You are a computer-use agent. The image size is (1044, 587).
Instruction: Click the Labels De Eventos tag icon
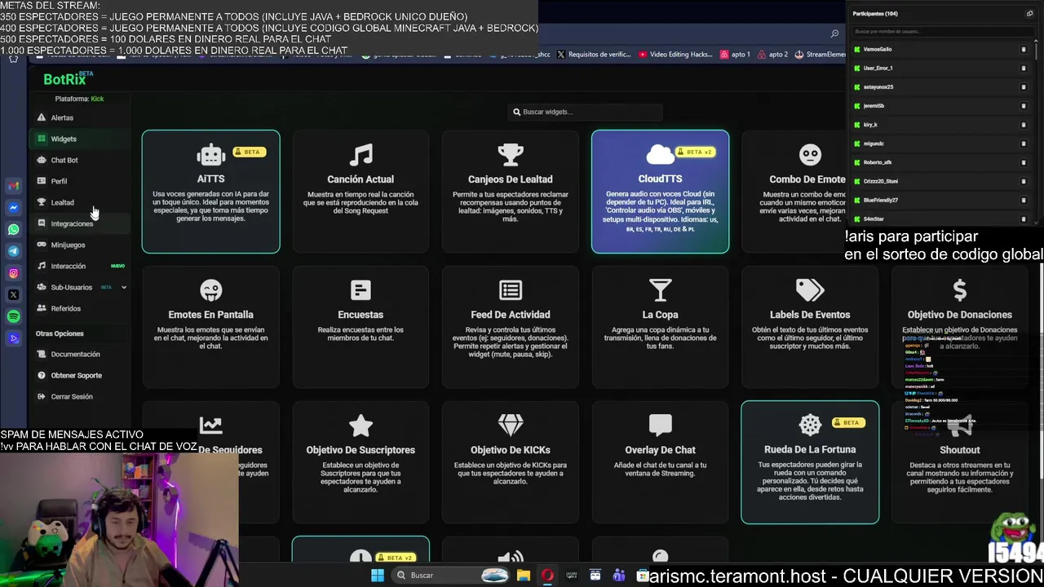click(810, 289)
